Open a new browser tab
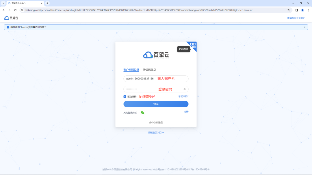This screenshot has width=312, height=175. coord(47,3)
